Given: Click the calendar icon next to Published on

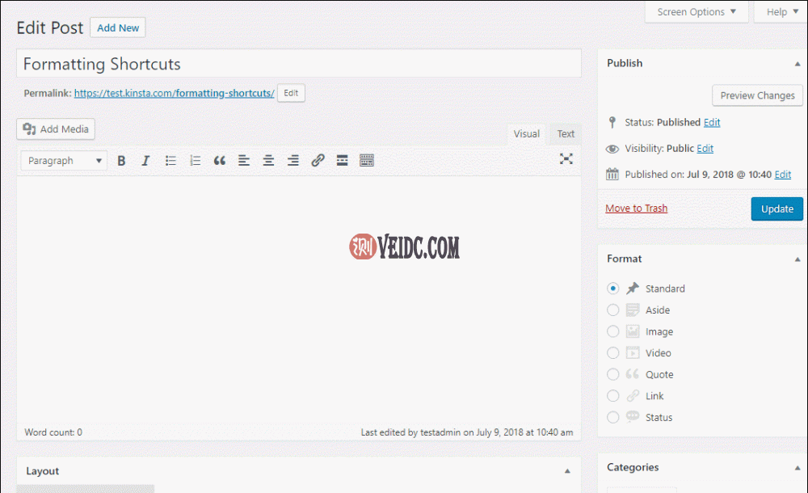Looking at the screenshot, I should coord(612,175).
